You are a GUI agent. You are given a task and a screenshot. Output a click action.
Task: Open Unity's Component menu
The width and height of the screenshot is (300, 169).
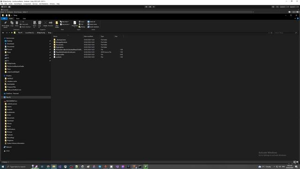click(x=27, y=4)
